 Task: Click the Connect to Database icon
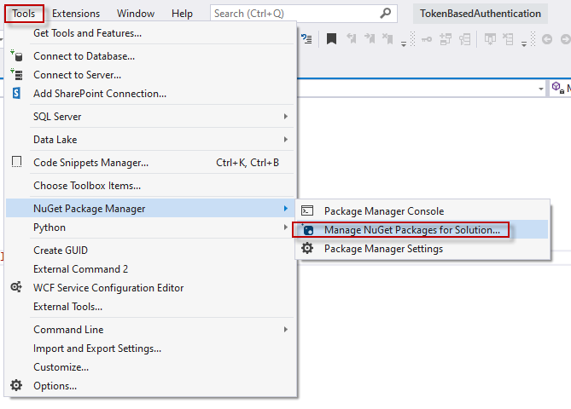tap(16, 56)
